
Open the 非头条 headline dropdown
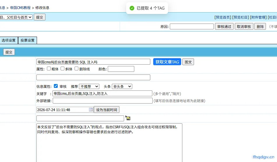pos(122,86)
